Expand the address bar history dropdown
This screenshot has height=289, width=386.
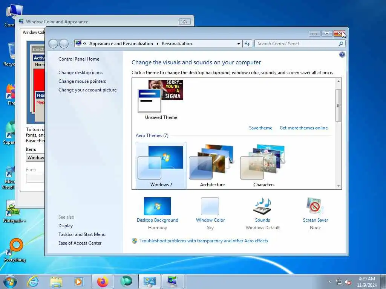point(239,44)
